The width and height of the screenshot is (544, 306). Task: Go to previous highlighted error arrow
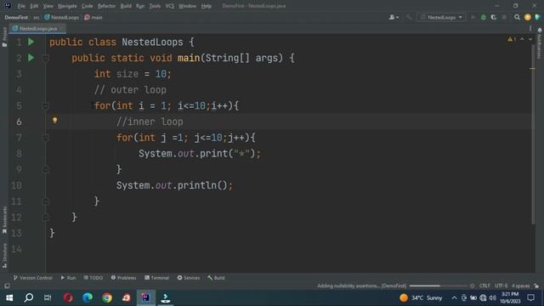coord(522,39)
